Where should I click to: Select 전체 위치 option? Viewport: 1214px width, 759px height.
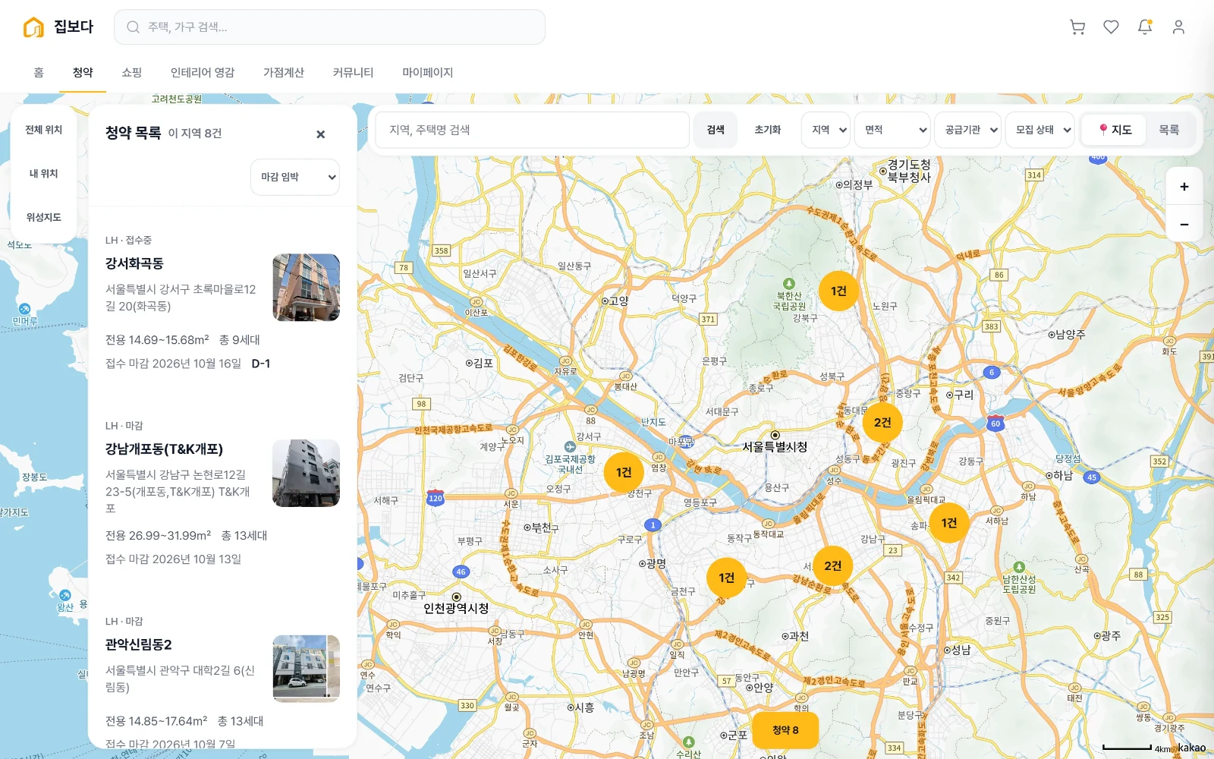pyautogui.click(x=44, y=130)
